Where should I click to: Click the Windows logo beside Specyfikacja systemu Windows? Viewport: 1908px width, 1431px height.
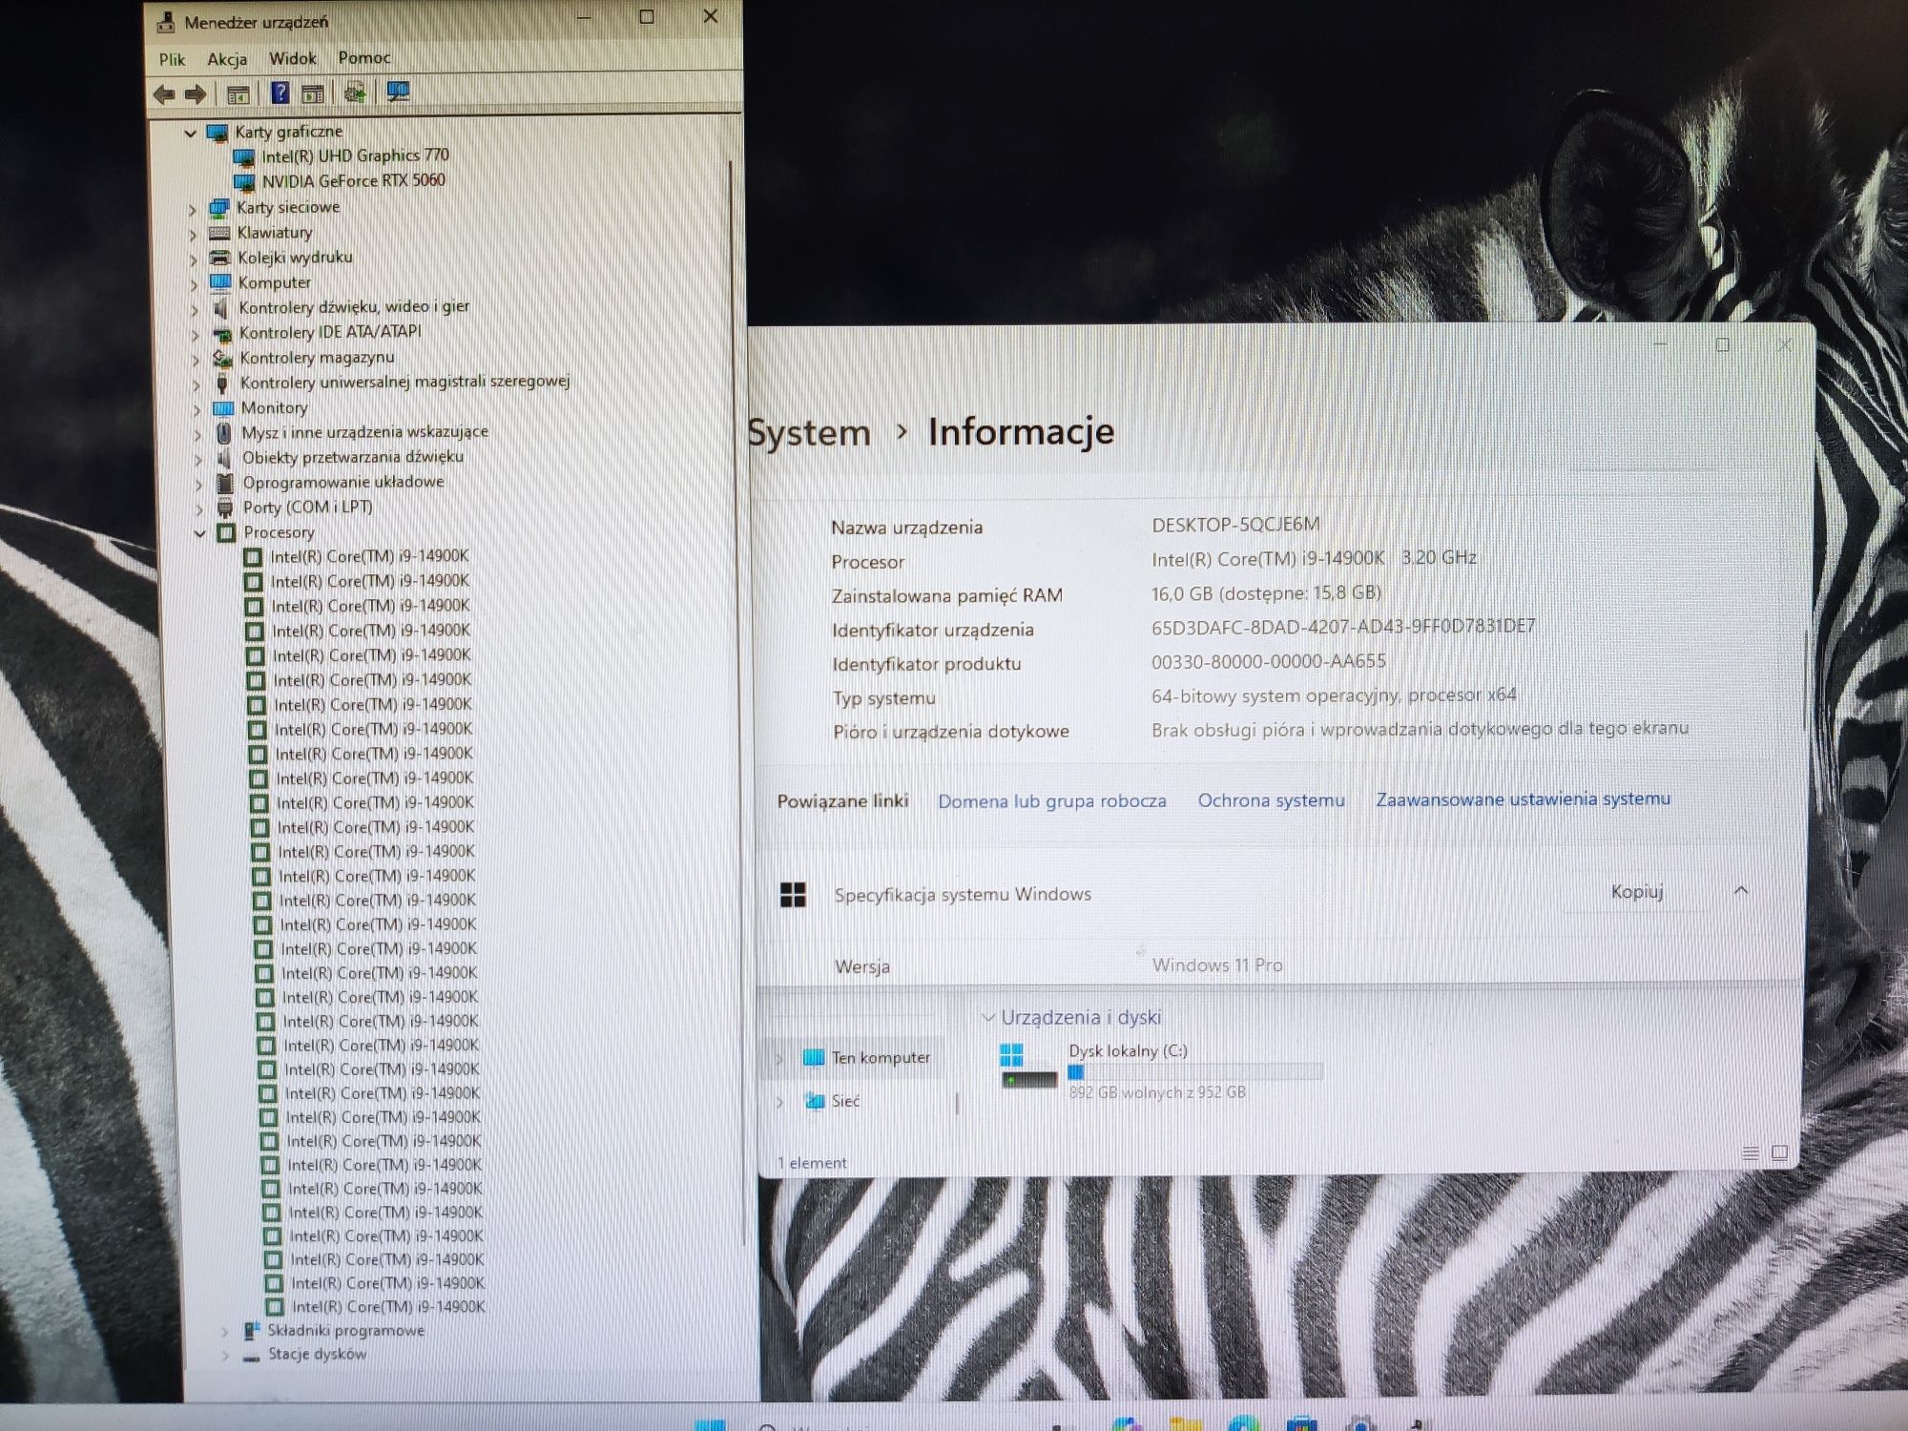tap(793, 895)
